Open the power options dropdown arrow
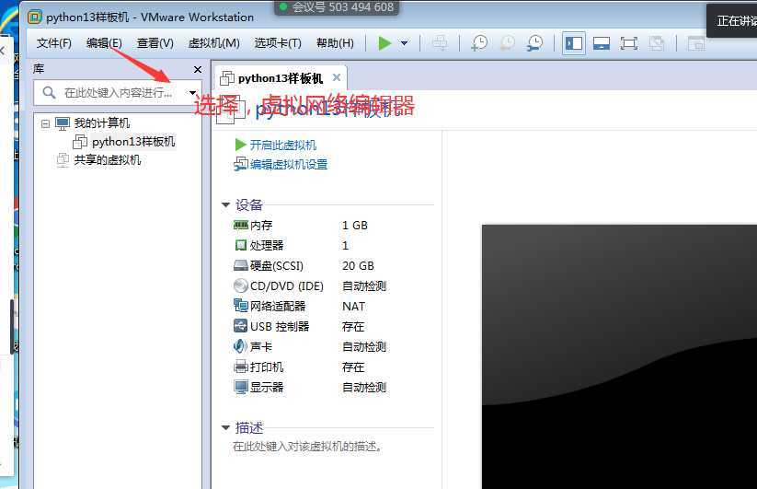757x489 pixels. 404,43
